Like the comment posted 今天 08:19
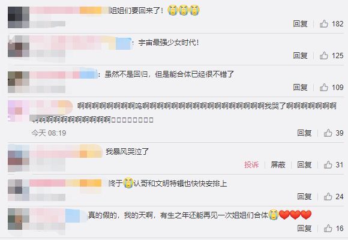The width and height of the screenshot is (348, 240). (x=328, y=133)
